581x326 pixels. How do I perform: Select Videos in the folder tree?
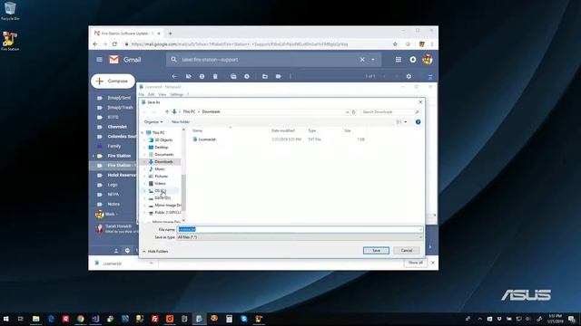(160, 183)
